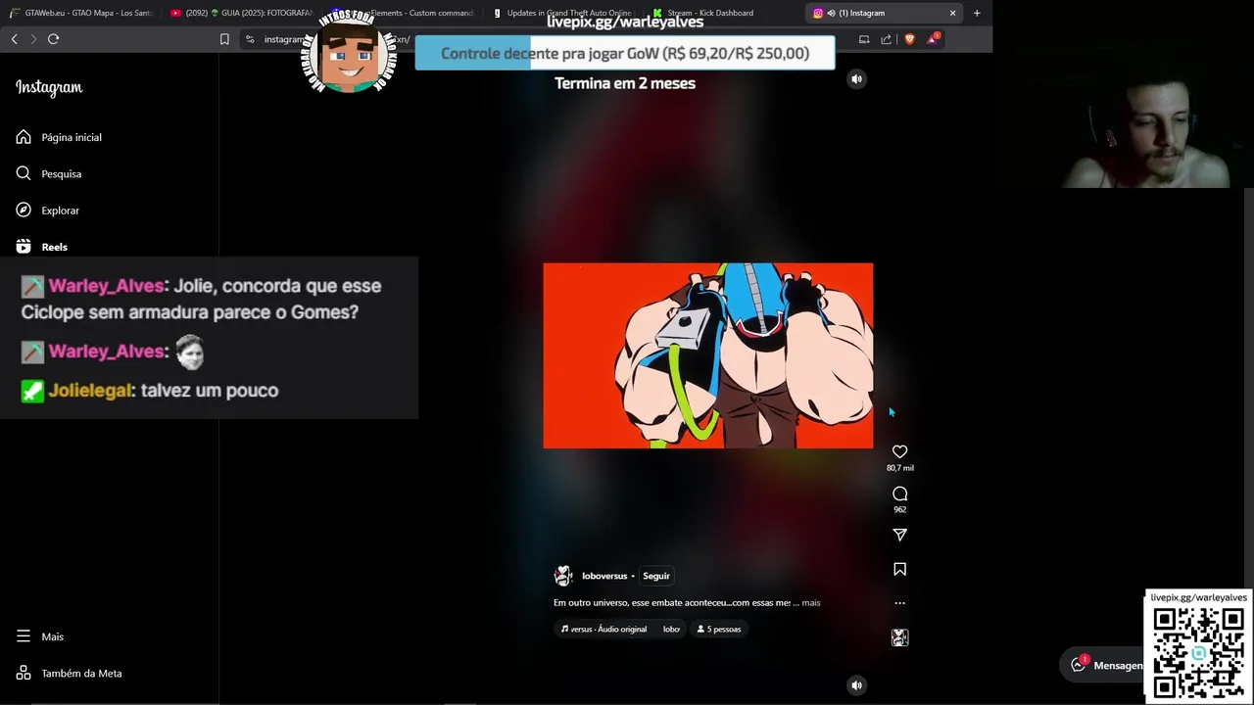The image size is (1254, 705).
Task: Click the cast screen icon
Action: (x=864, y=39)
